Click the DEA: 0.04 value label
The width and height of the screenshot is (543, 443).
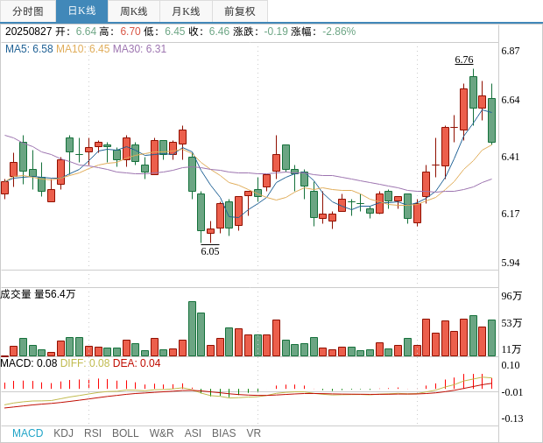137,362
